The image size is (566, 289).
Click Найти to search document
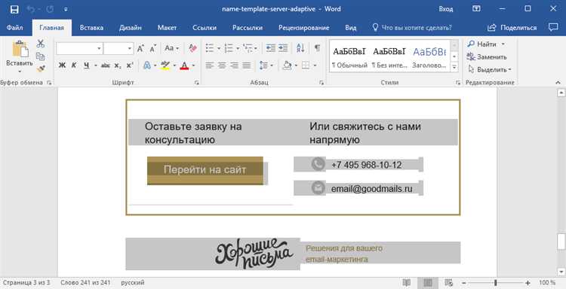coord(486,44)
